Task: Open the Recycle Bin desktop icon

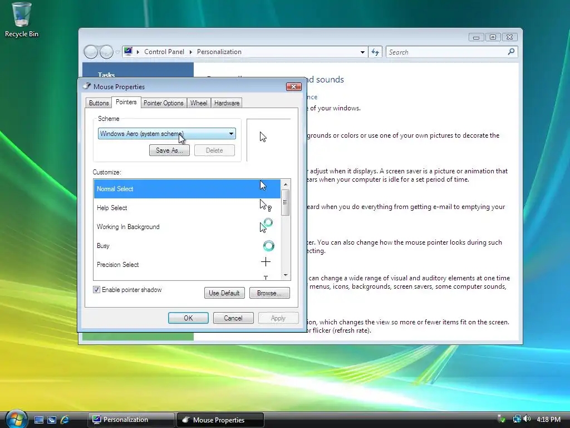Action: click(22, 20)
